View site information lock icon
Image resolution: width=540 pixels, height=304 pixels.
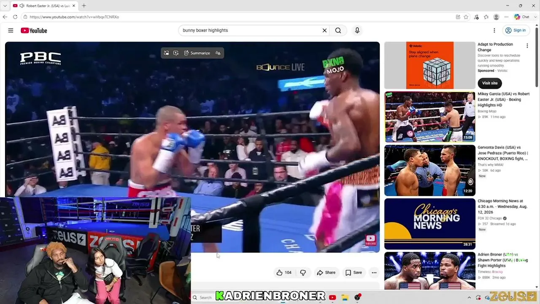coord(25,17)
